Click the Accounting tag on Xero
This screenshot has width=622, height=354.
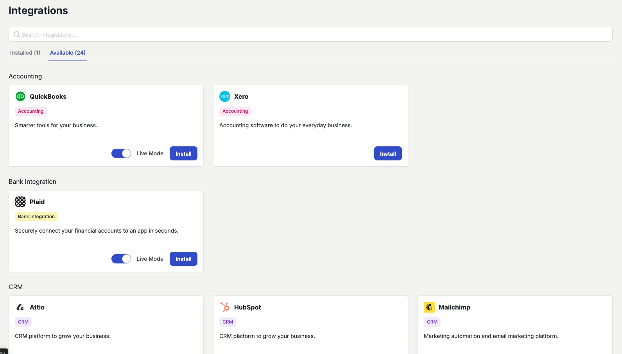pyautogui.click(x=235, y=111)
